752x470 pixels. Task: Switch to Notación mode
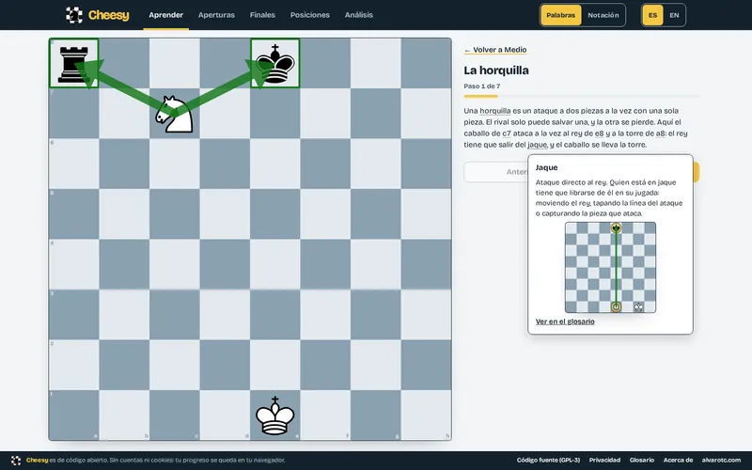click(603, 15)
